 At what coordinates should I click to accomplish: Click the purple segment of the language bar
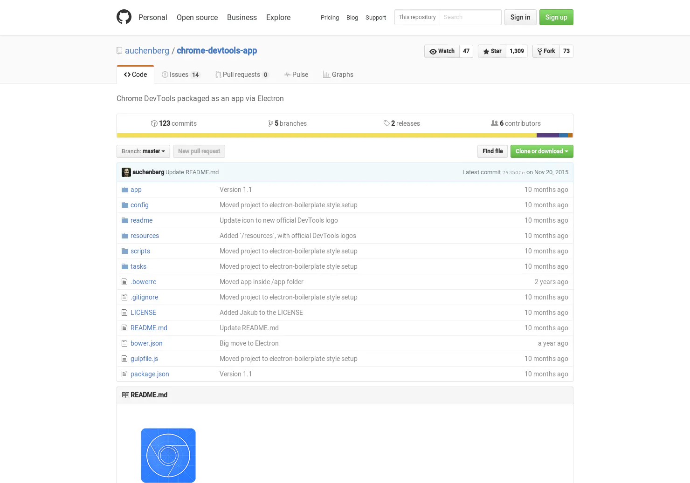(548, 136)
